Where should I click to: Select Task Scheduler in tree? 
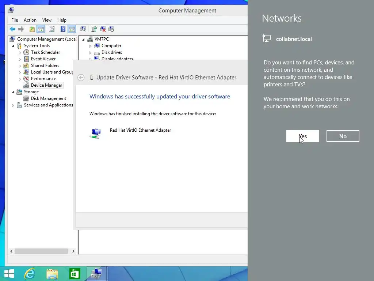45,52
